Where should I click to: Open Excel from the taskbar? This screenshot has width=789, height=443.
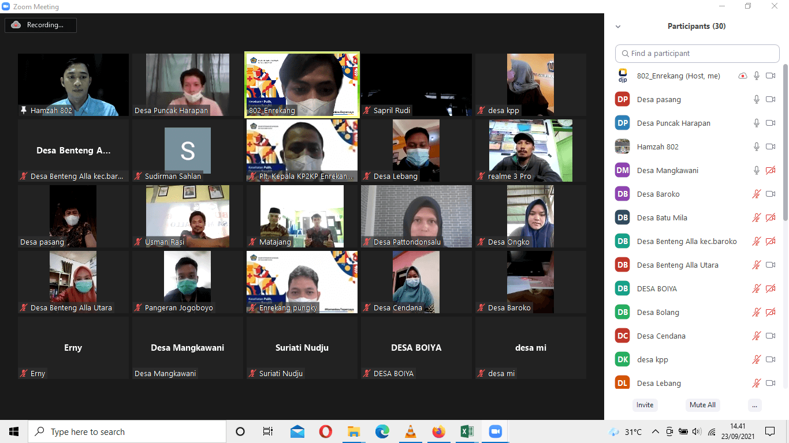pyautogui.click(x=467, y=431)
